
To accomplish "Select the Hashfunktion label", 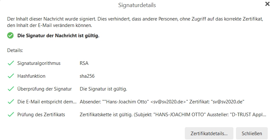I will point(31,76).
